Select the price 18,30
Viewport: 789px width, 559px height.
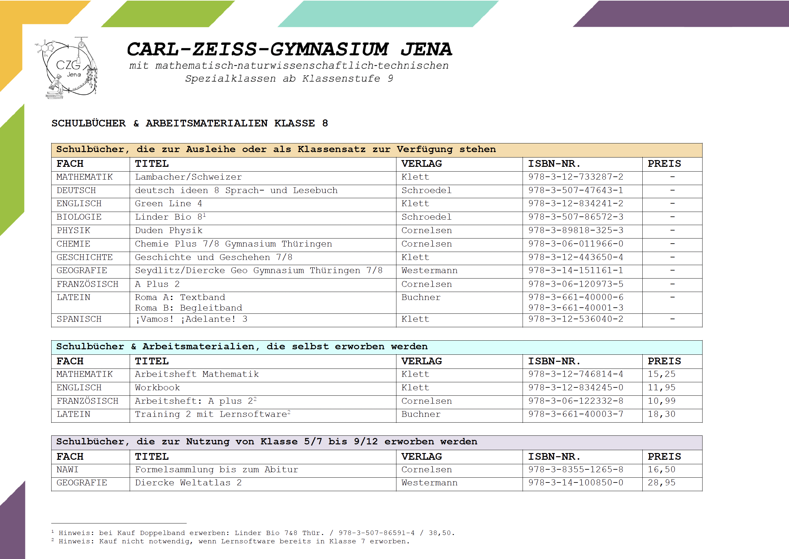pyautogui.click(x=661, y=414)
